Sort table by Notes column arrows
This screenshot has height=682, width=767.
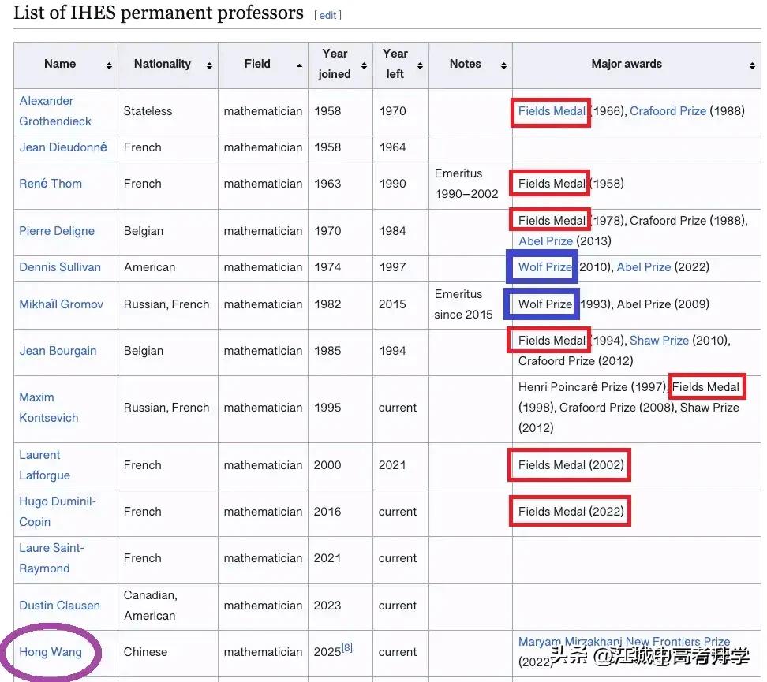[x=503, y=65]
